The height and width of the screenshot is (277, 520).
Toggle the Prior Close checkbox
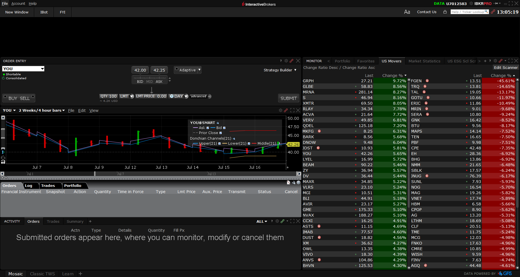(x=221, y=133)
